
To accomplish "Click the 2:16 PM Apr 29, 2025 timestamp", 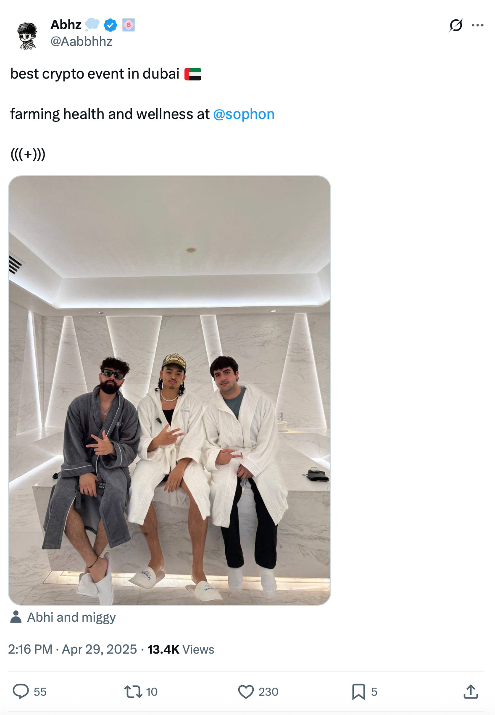I will tap(73, 649).
